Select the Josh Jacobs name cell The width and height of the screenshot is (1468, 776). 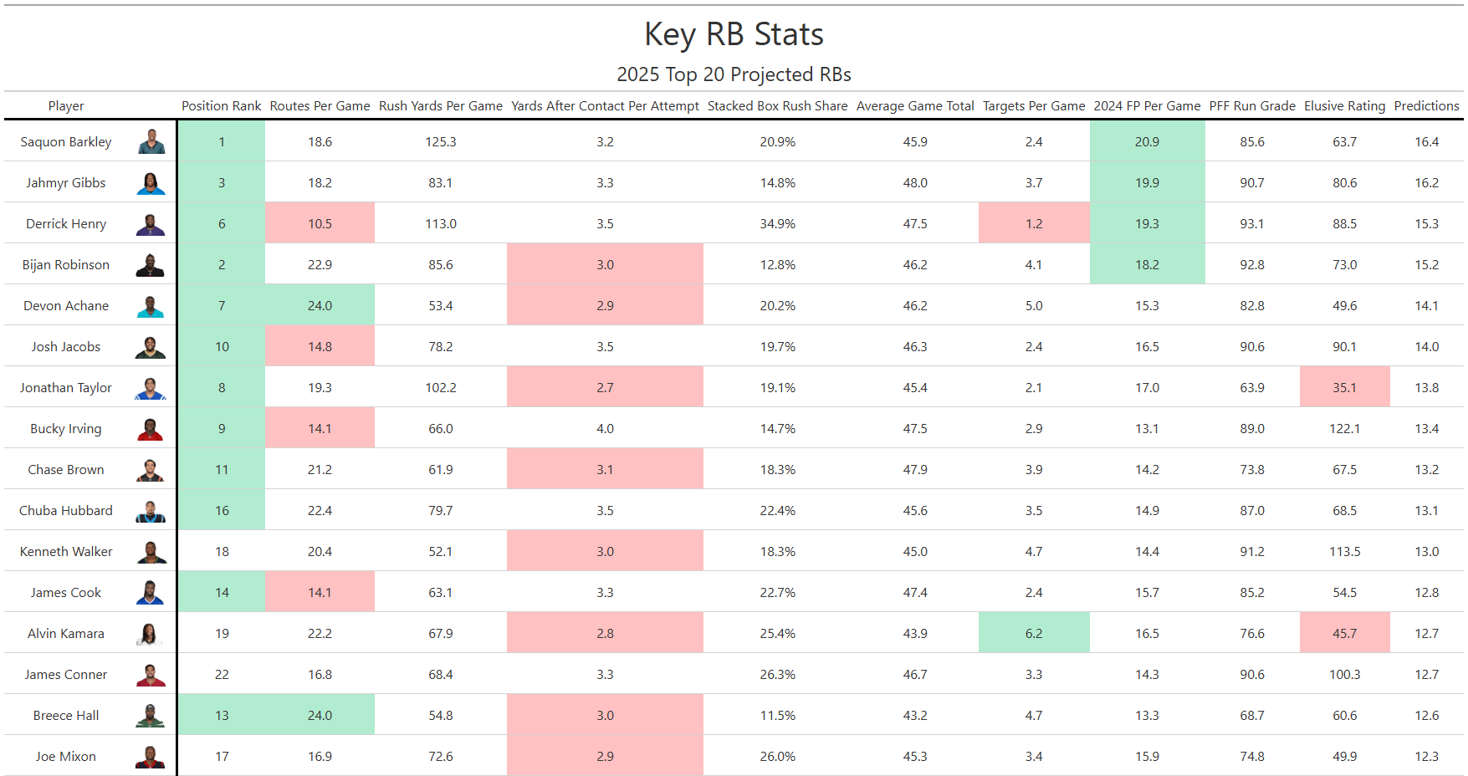(x=66, y=347)
